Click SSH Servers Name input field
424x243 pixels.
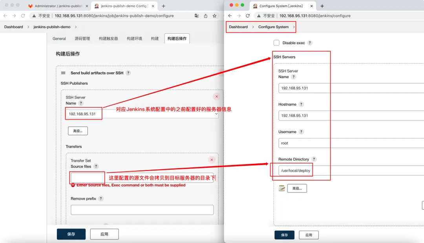(351, 88)
